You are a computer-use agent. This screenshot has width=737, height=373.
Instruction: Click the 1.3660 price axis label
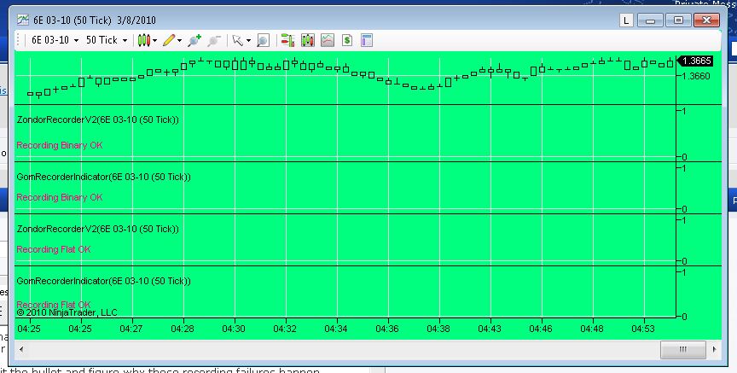697,76
